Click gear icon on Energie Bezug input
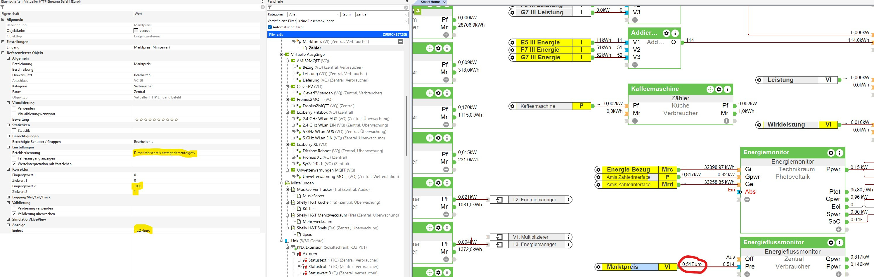Viewport: 874px width, 277px height. (598, 170)
